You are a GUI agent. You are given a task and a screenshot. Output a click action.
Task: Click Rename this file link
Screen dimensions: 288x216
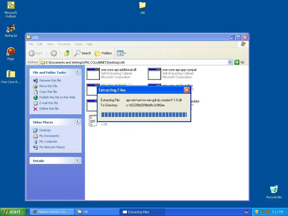(50, 80)
